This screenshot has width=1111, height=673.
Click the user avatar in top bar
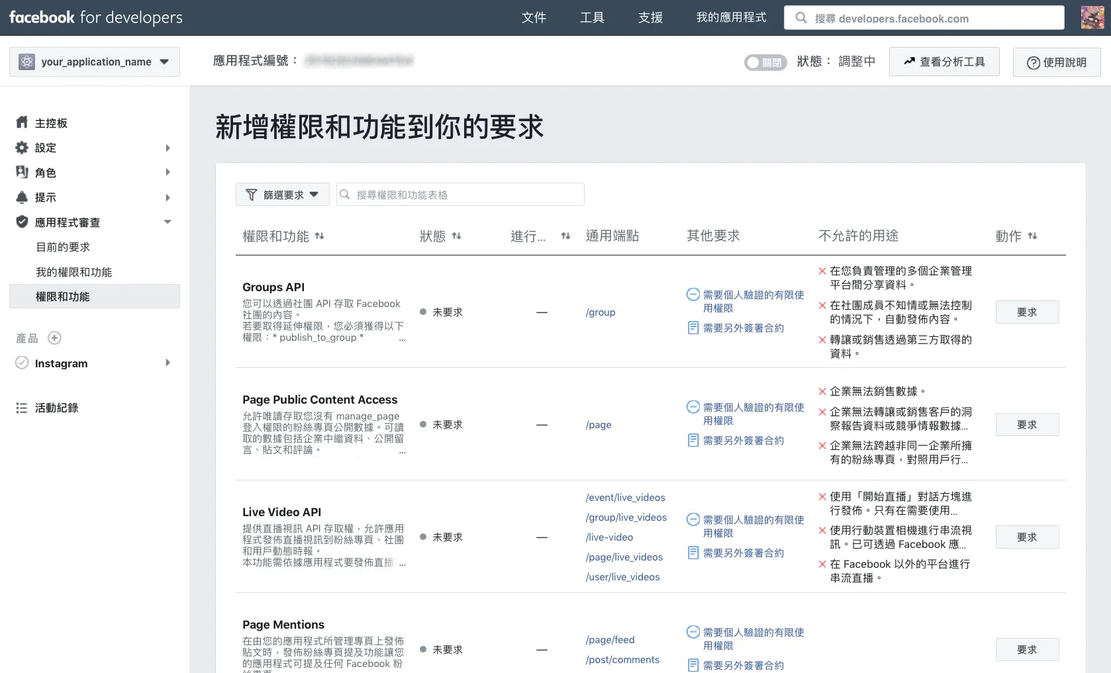coord(1092,17)
